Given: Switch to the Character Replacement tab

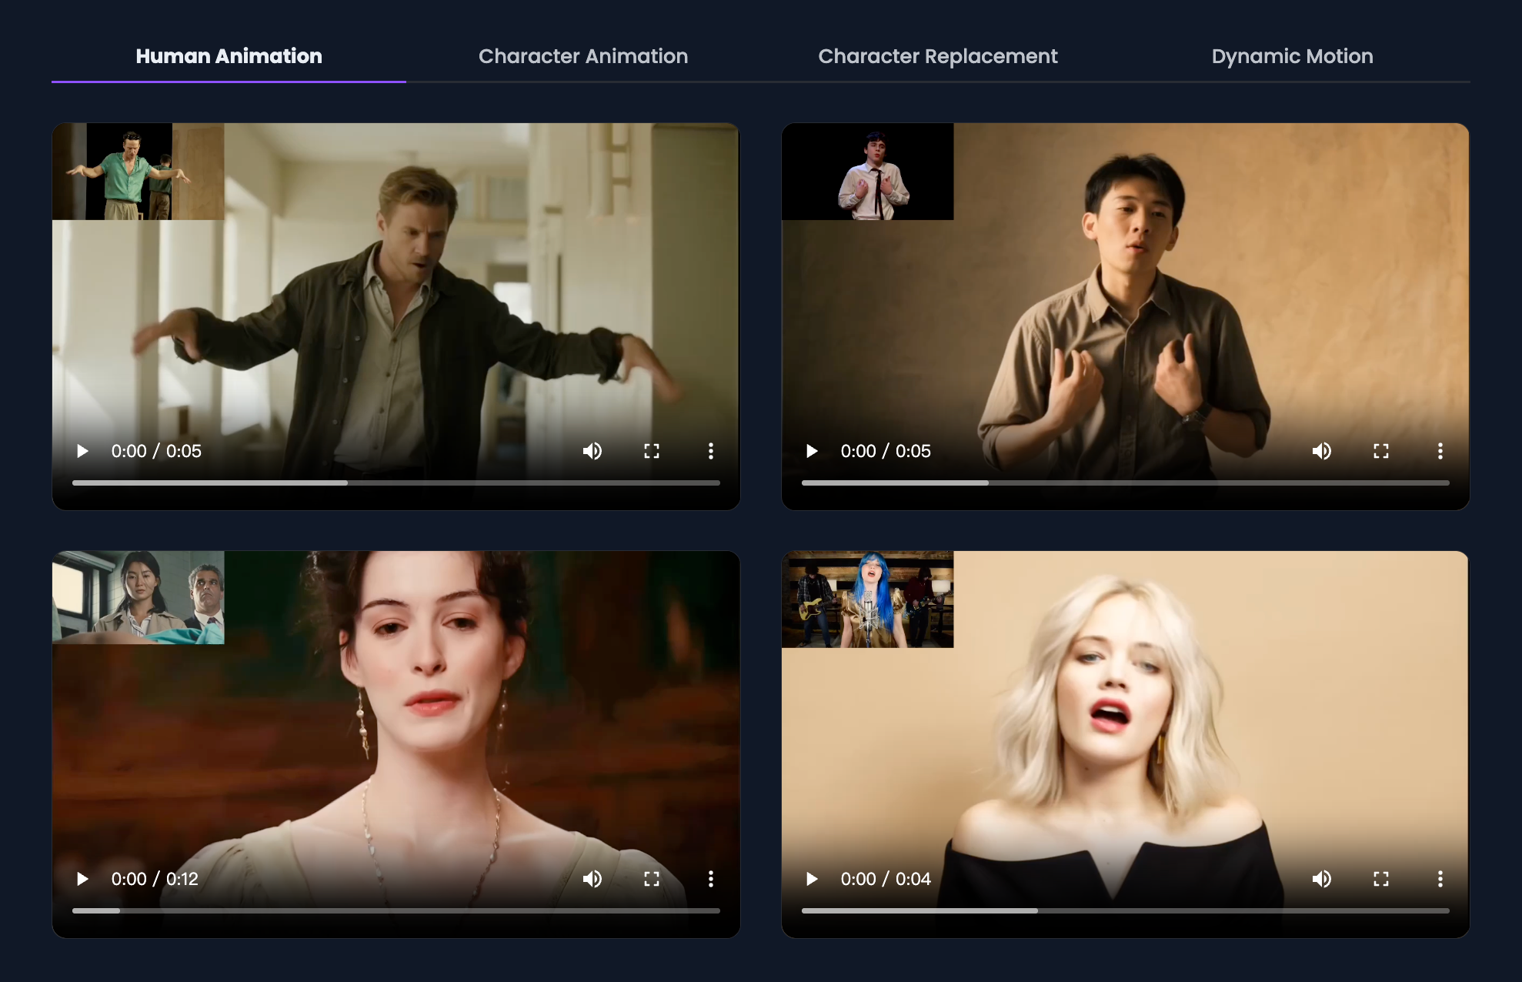Looking at the screenshot, I should 937,56.
